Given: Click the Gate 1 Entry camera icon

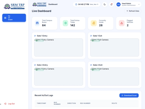Looking at the screenshot, I should 35,36.
